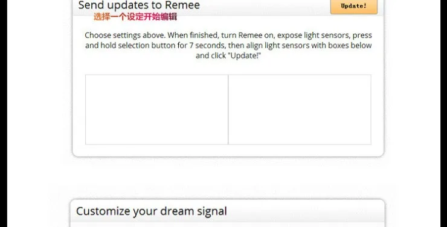
Task: Click the divider between the sensor boxes
Action: pos(228,110)
